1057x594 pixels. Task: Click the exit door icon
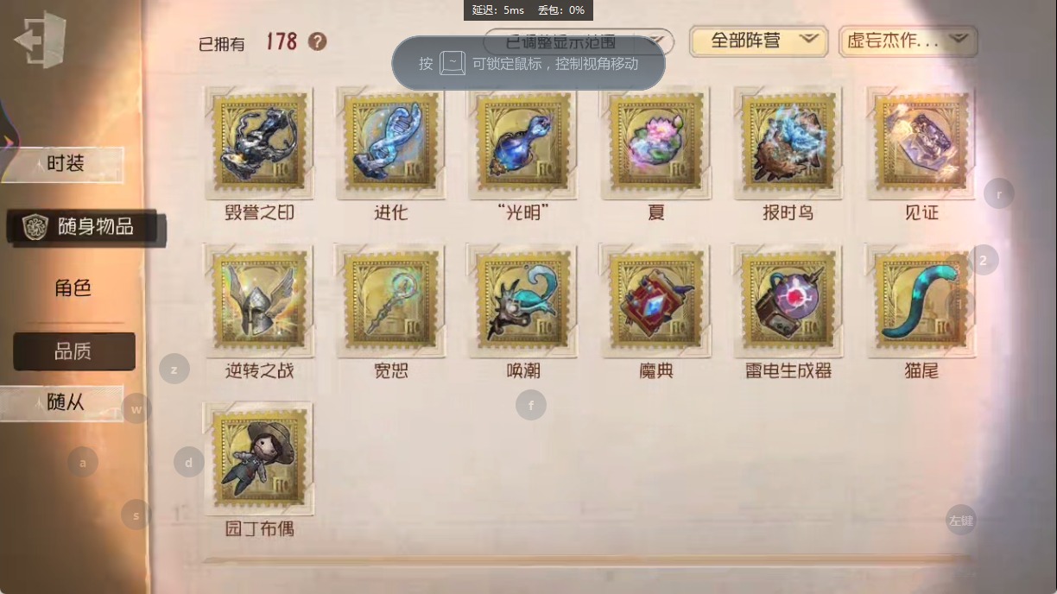[40, 39]
